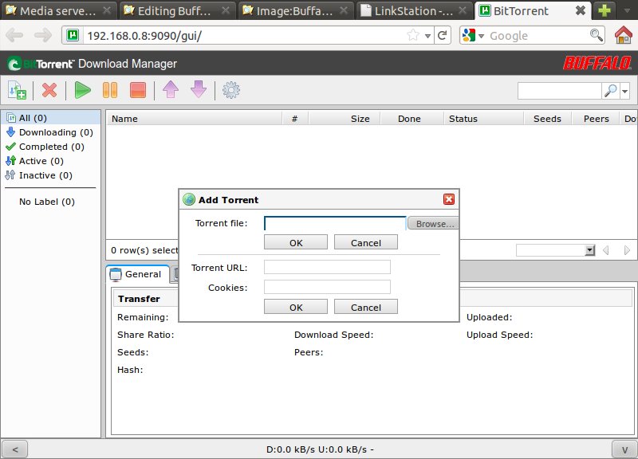The width and height of the screenshot is (638, 459).
Task: Click the Stop torrent toolbar icon
Action: click(137, 90)
